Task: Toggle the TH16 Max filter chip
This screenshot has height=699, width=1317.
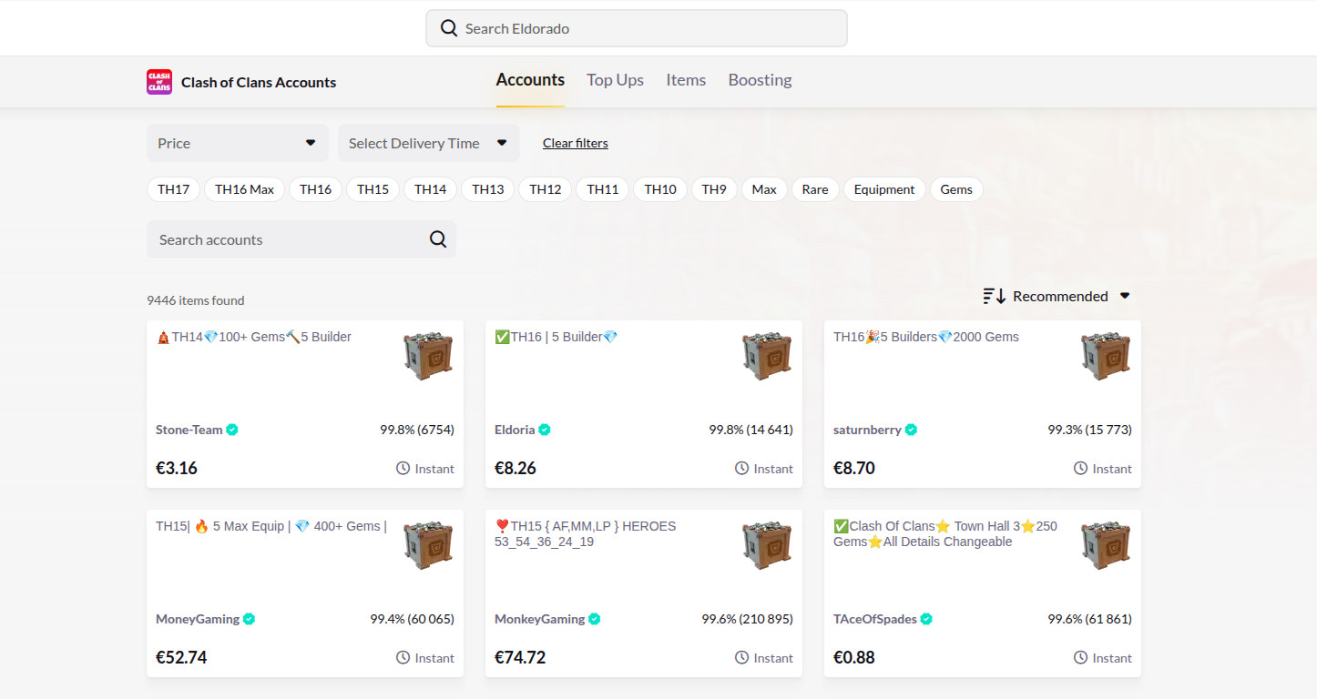Action: click(x=244, y=189)
